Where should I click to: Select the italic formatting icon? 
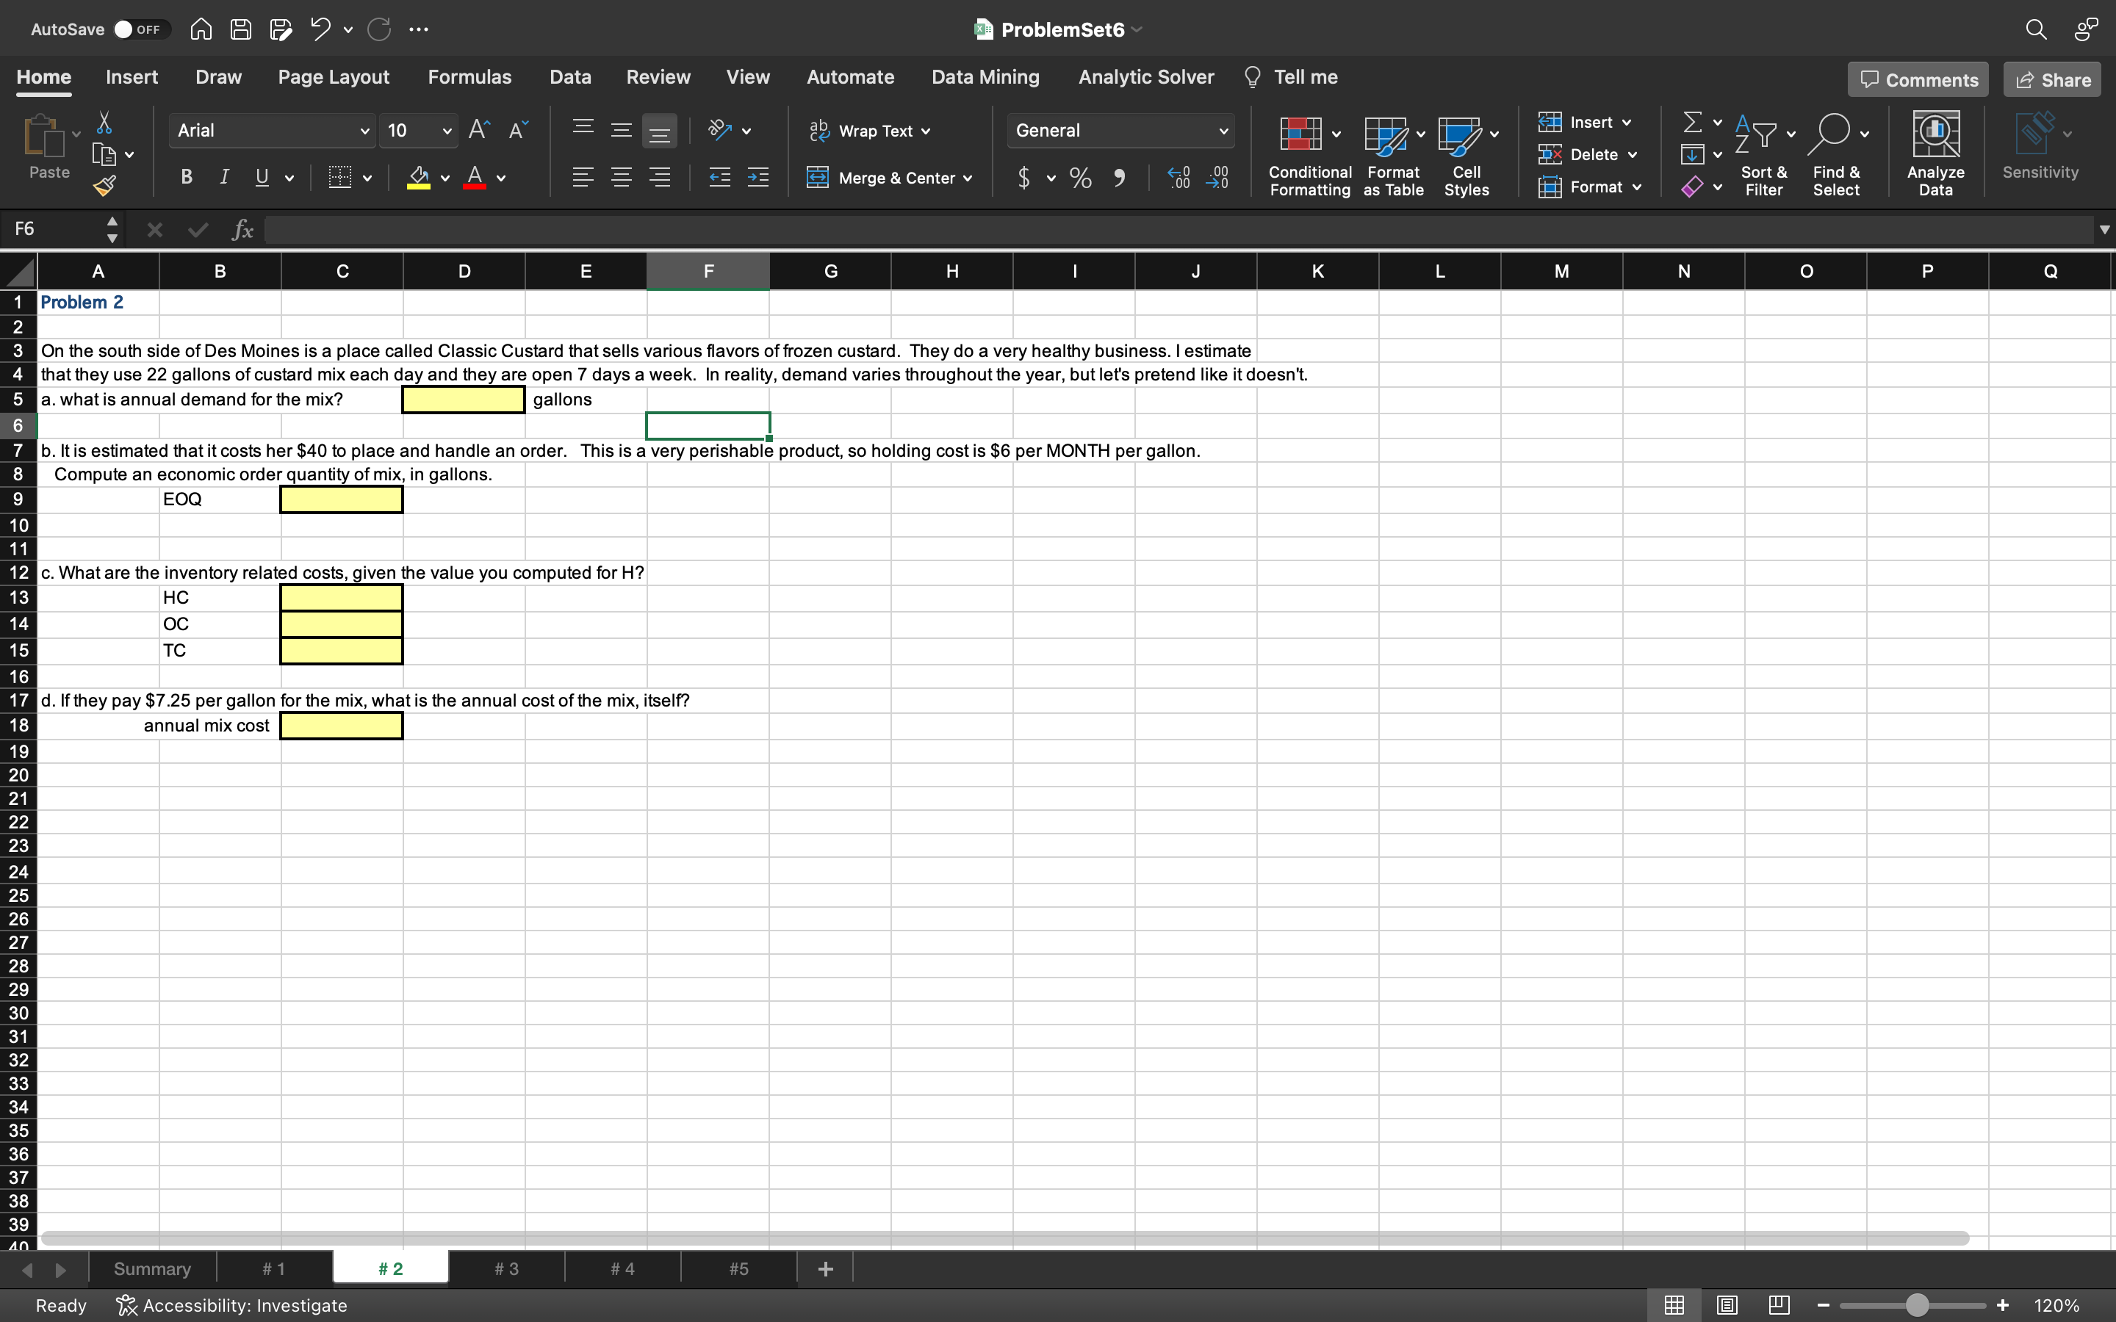223,176
